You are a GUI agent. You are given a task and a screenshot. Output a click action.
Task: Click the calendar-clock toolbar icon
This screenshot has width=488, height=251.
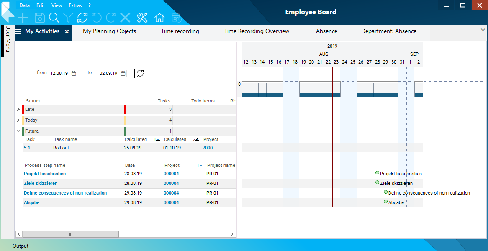click(177, 18)
